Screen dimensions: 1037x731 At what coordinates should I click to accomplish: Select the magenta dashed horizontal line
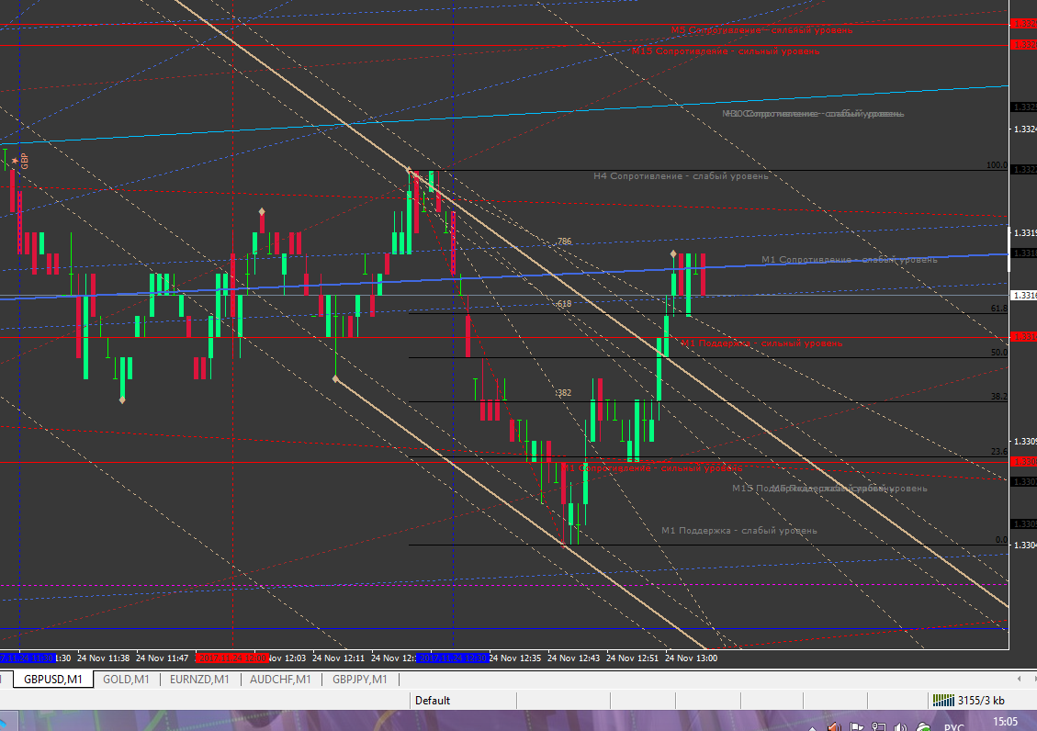click(504, 585)
